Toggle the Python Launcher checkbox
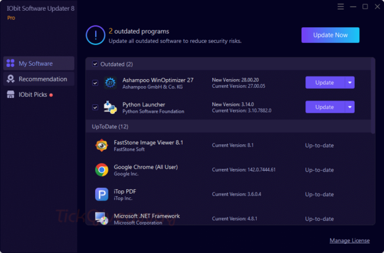The width and height of the screenshot is (384, 253). pos(95,108)
